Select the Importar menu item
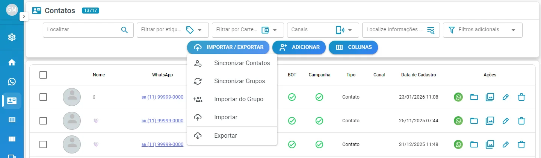 232,117
